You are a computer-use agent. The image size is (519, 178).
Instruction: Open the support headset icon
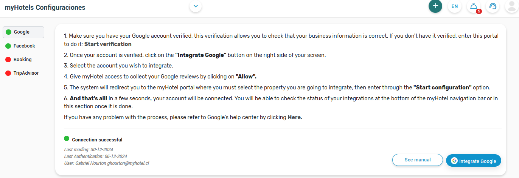[493, 6]
